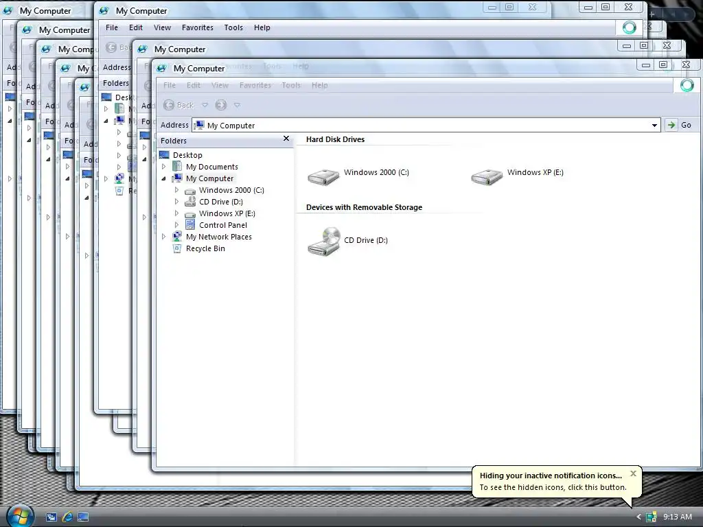Select CD Drive (D:) in the Folders tree
Screen dimensions: 703x527
(x=220, y=202)
